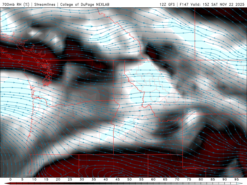
Task: Select the 60 value on color scale
Action: point(153,179)
